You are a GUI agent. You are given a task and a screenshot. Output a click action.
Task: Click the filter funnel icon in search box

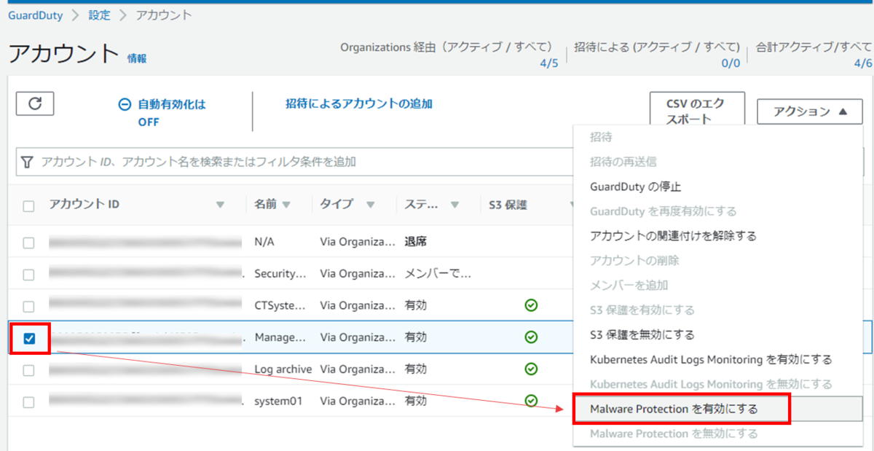pyautogui.click(x=28, y=162)
